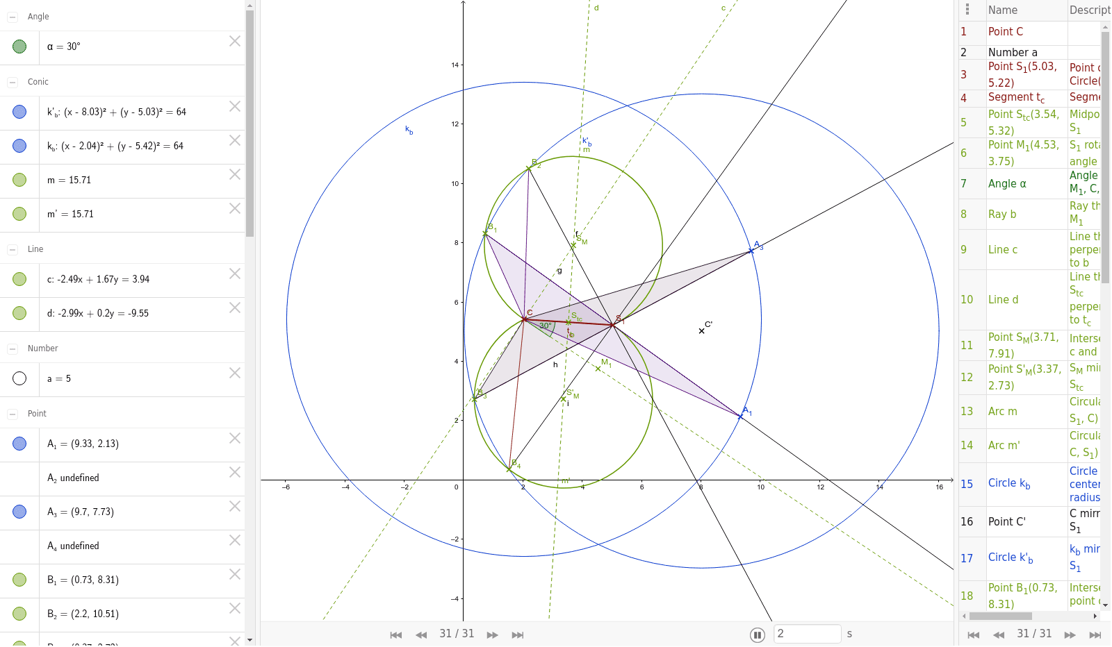Select Circle kb row in protocol
Viewport: 1112px width, 647px height.
coord(1030,484)
